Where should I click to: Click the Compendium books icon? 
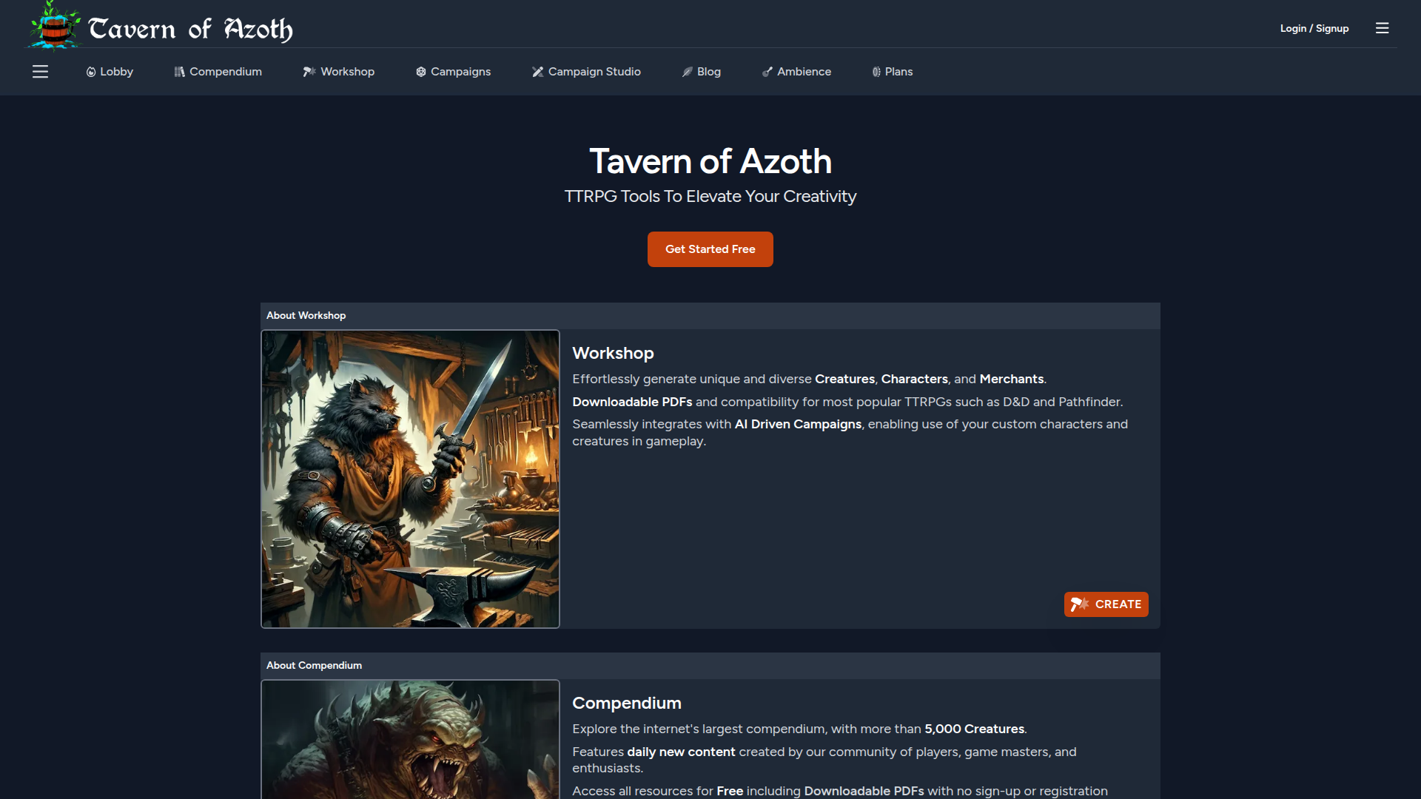click(179, 72)
